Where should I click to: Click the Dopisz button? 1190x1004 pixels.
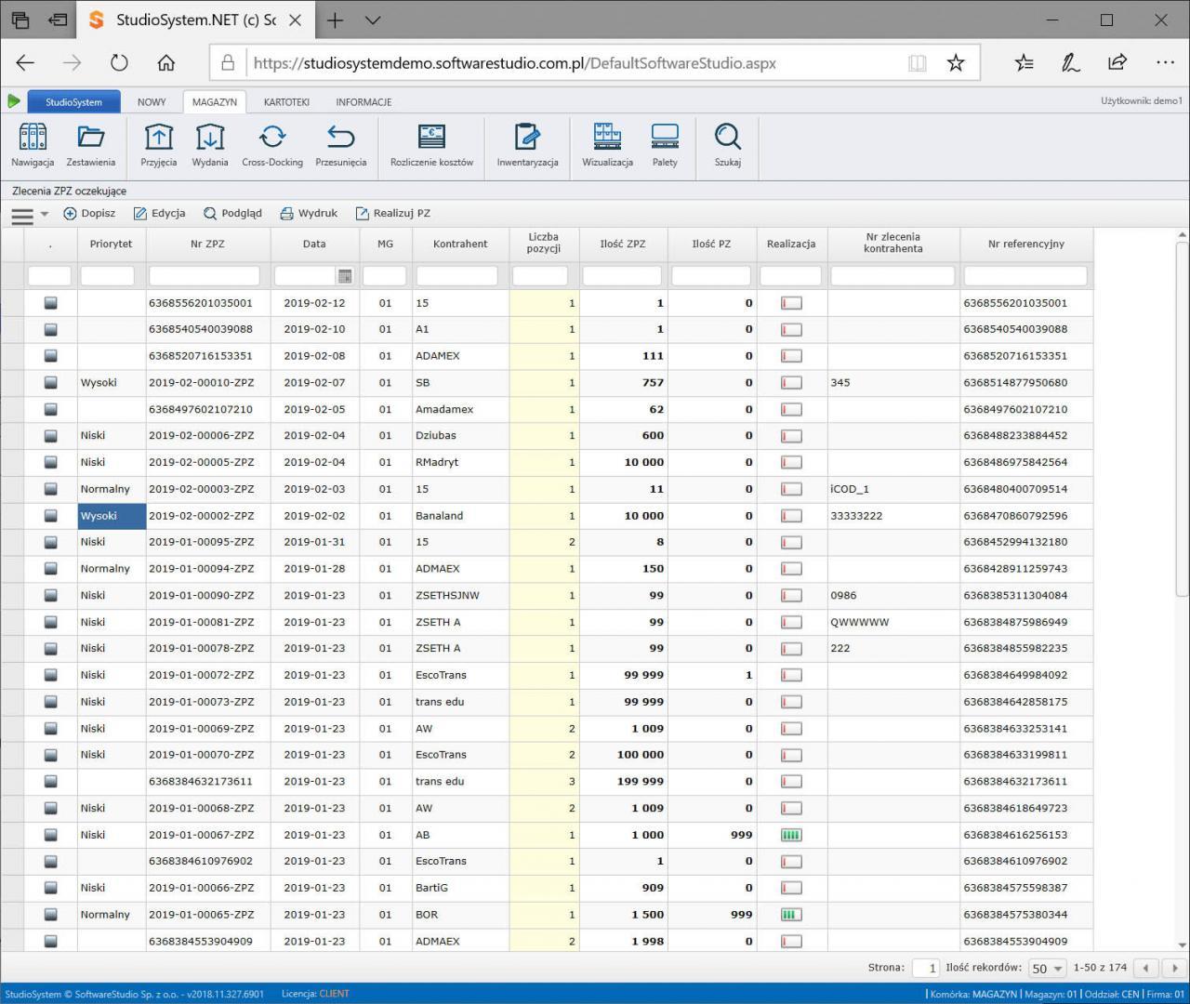pyautogui.click(x=89, y=214)
